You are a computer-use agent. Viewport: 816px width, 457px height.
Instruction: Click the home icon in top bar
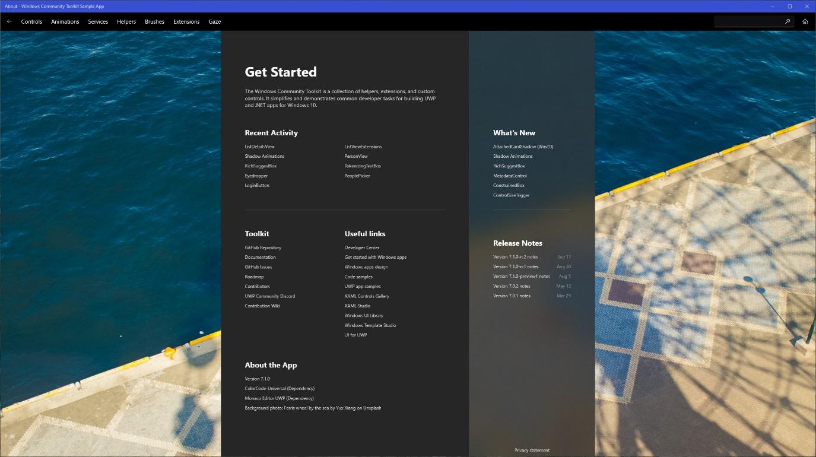tap(805, 21)
